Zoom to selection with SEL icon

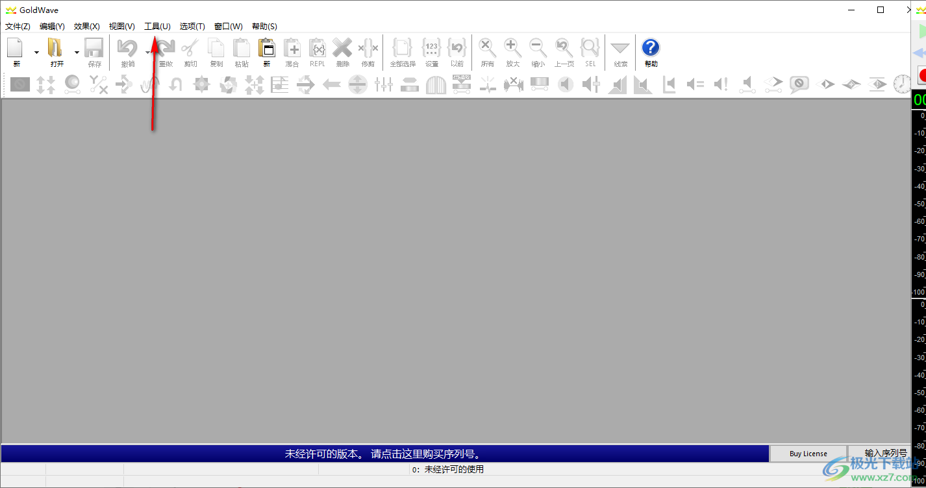[x=590, y=52]
